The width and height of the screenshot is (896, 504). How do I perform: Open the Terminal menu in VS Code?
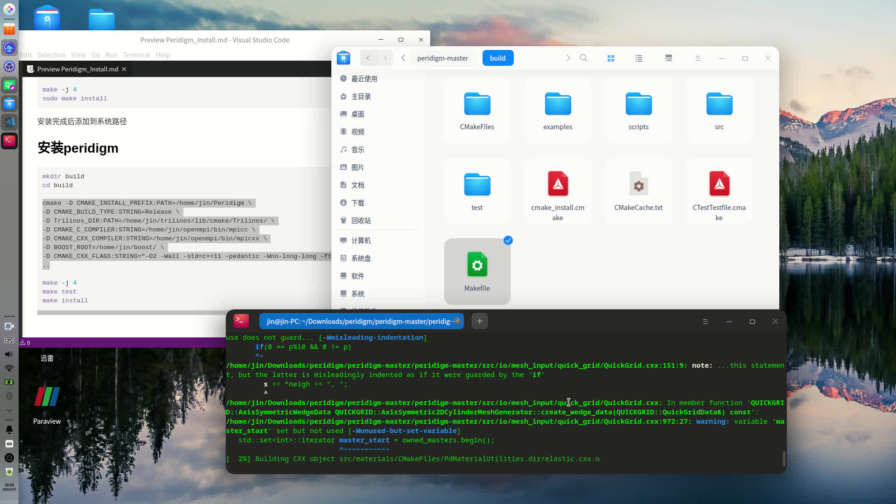[136, 55]
